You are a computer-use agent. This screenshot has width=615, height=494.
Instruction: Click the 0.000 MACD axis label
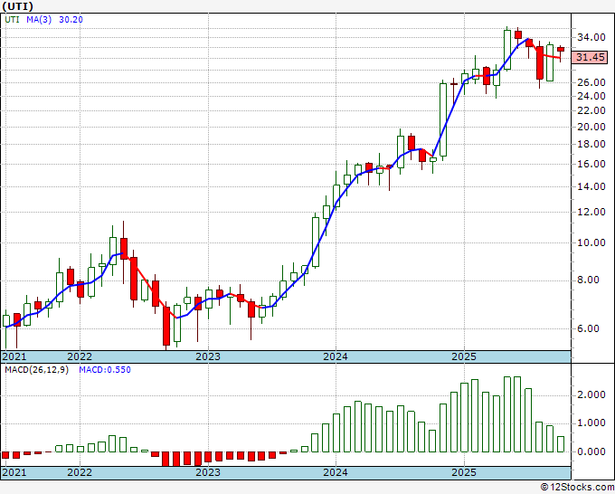coord(591,451)
